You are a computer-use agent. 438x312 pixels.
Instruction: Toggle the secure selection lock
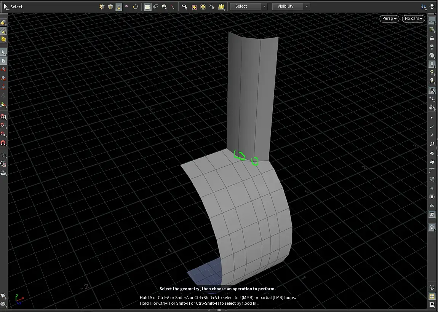click(3, 61)
